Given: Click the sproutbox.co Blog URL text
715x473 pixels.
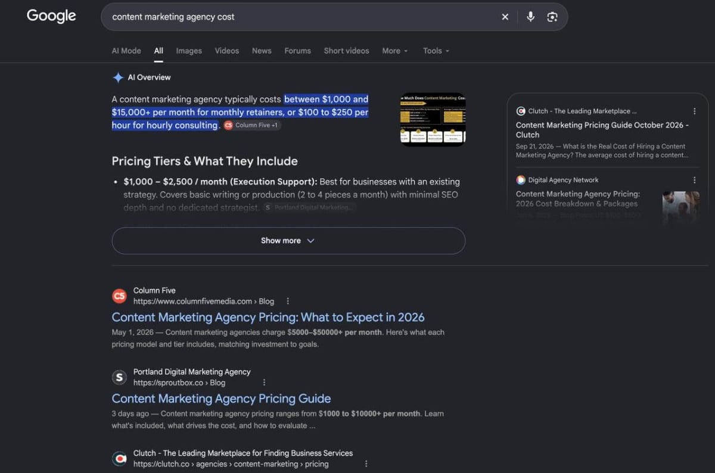Looking at the screenshot, I should coord(179,382).
